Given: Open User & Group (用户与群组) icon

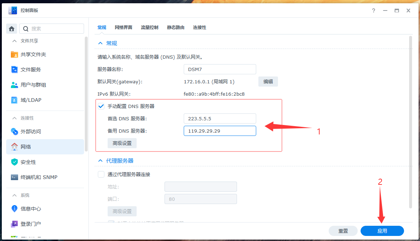Looking at the screenshot, I should tap(14, 85).
